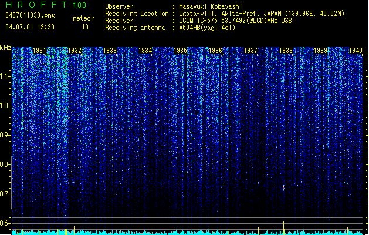Click the 1936 time marker

(215, 51)
